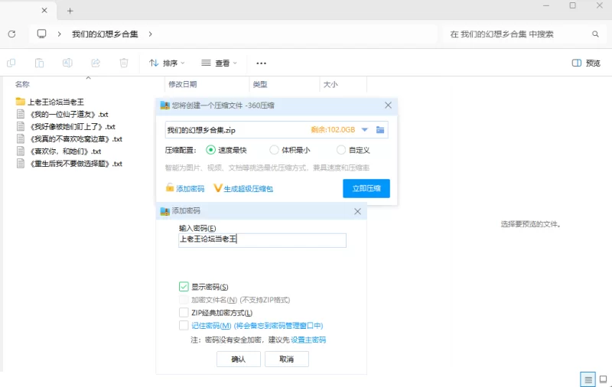Select 体积最小 compression option
Viewport: 612px width, 387px height.
pos(274,150)
